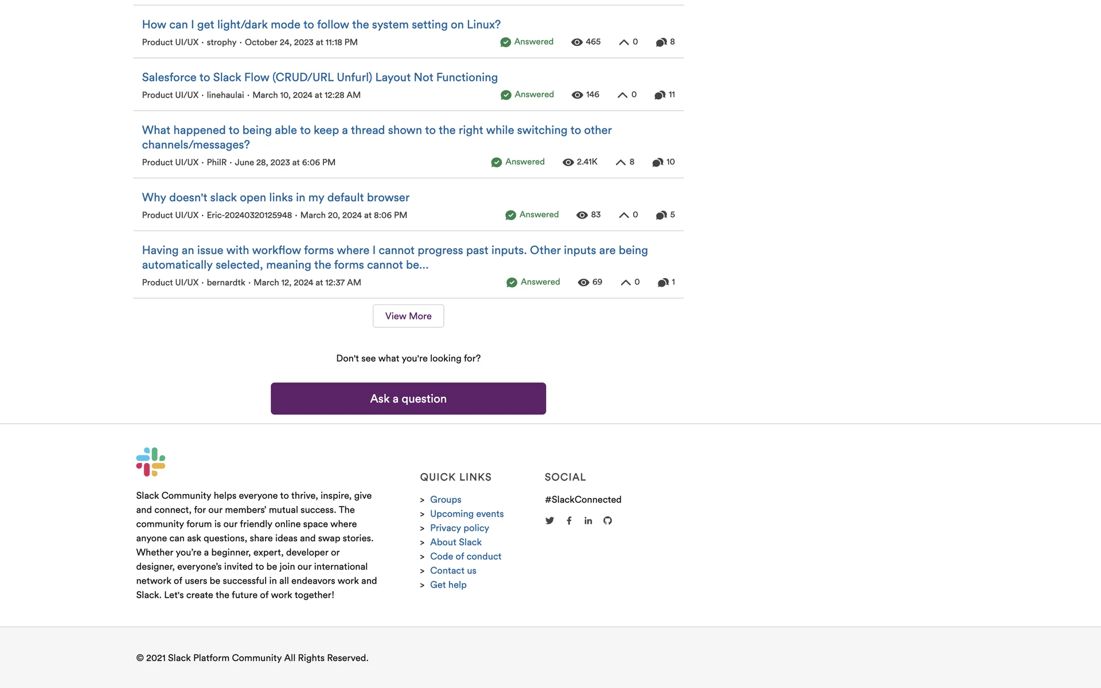Click the Privacy policy link
The width and height of the screenshot is (1101, 688).
pyautogui.click(x=459, y=528)
